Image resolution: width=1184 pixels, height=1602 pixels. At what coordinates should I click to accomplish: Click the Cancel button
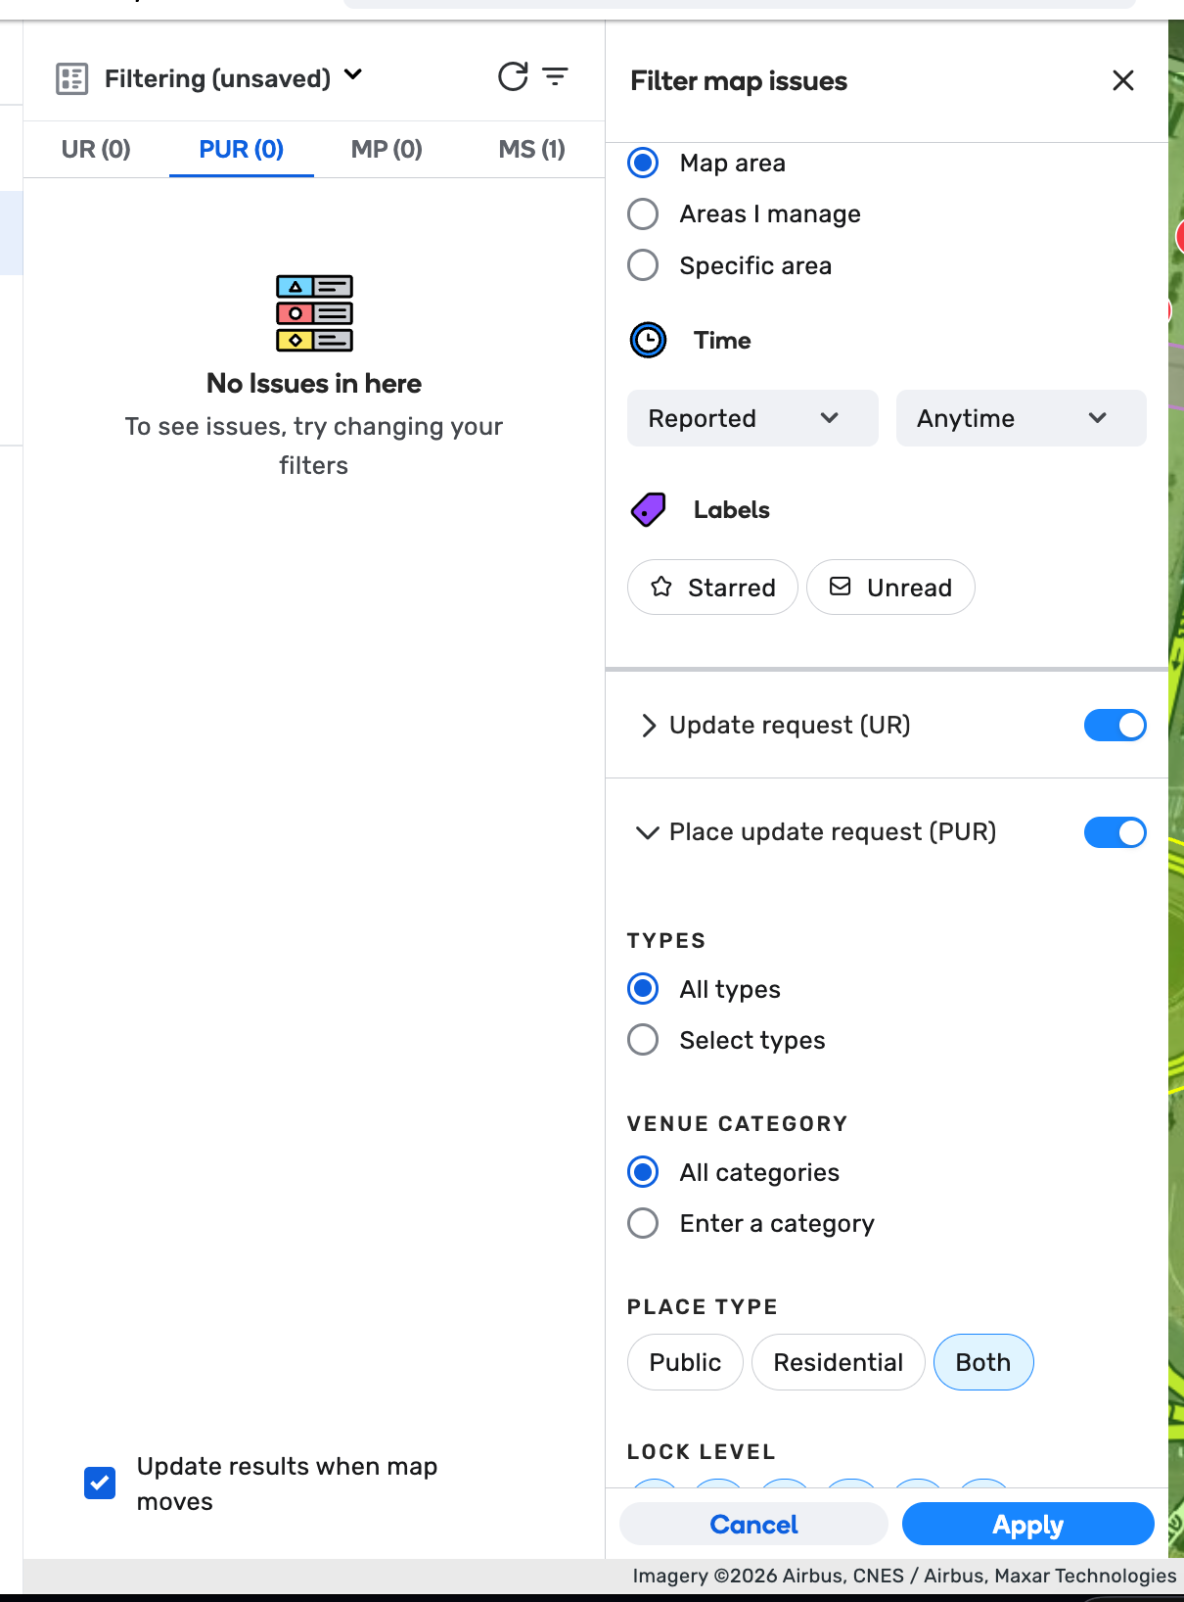[753, 1525]
